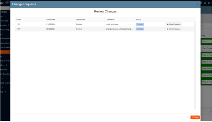The height and width of the screenshot is (122, 212).
Task: View Changes for event 1103
Action: point(173,24)
